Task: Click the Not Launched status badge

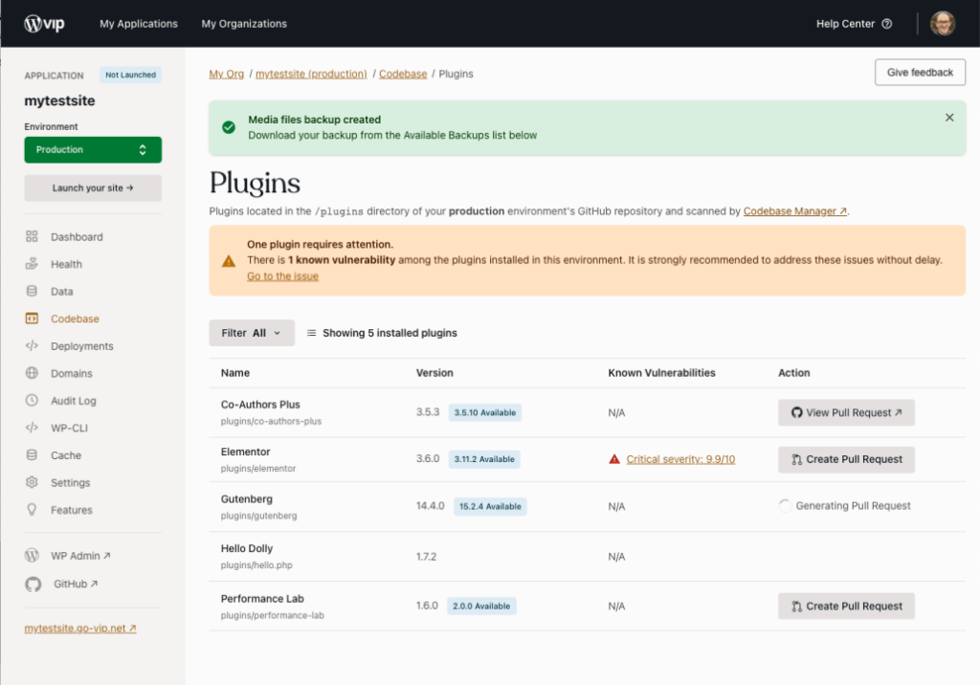Action: tap(130, 75)
